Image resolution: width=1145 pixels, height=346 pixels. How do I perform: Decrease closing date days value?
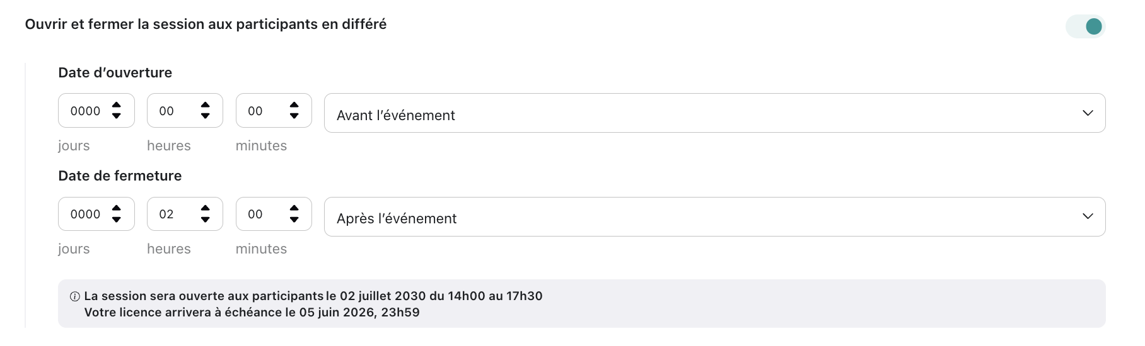pyautogui.click(x=117, y=220)
